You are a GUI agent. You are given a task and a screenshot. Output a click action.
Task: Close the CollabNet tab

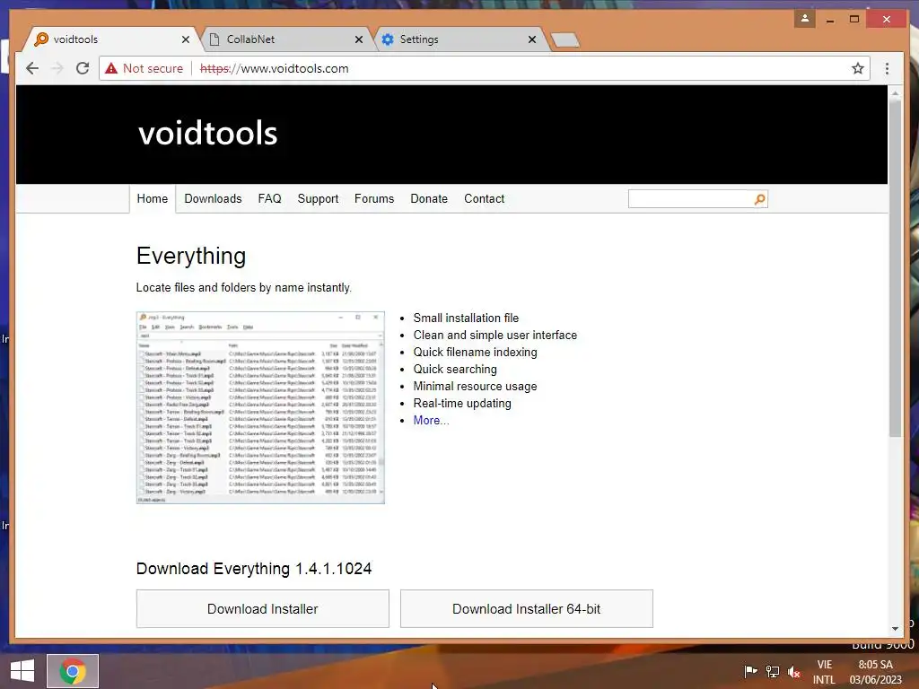tap(359, 39)
